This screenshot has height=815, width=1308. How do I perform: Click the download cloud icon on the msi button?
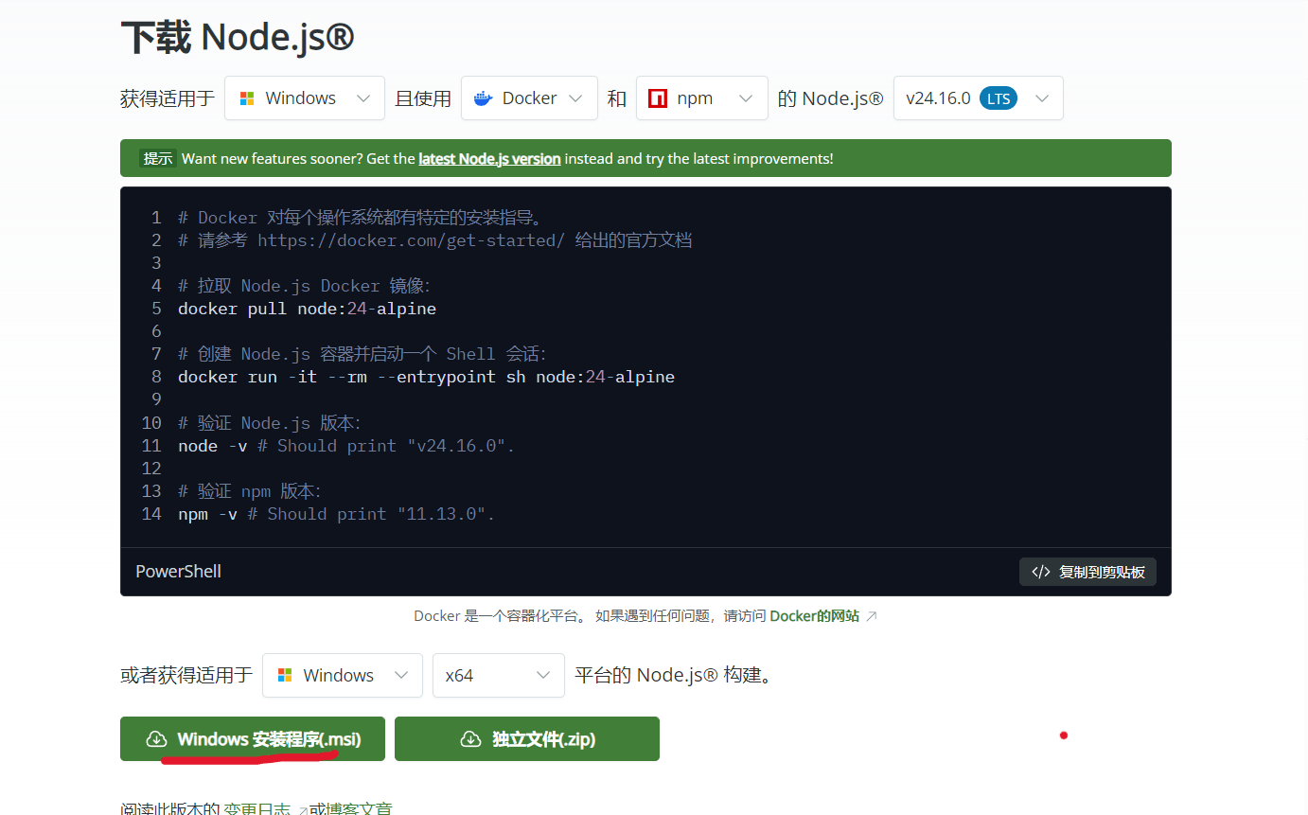(x=157, y=739)
